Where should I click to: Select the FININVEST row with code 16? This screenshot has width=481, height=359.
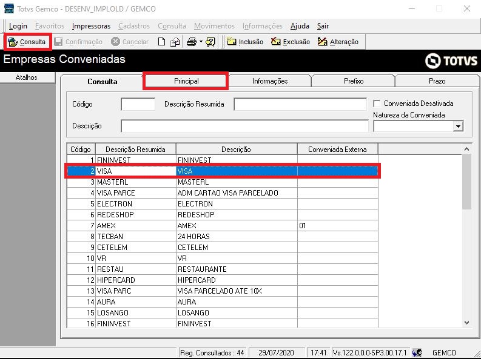pyautogui.click(x=223, y=323)
